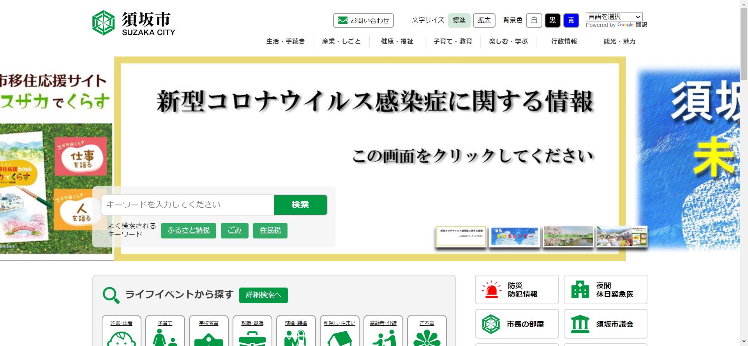Open the 観光・魅力 menu item
This screenshot has width=748, height=346.
point(619,41)
